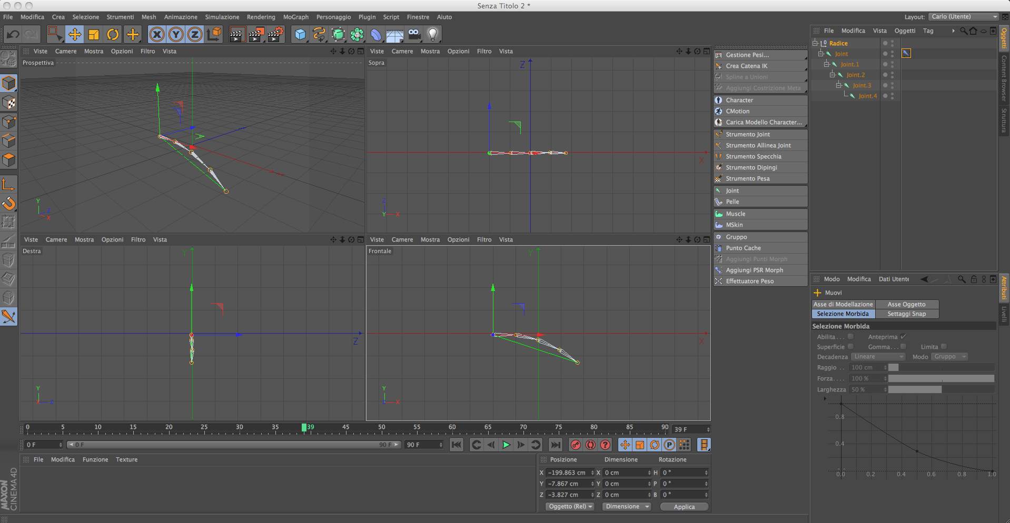Select the Move tool in the top toolbar
Screen dimensions: 1010x523
point(74,35)
